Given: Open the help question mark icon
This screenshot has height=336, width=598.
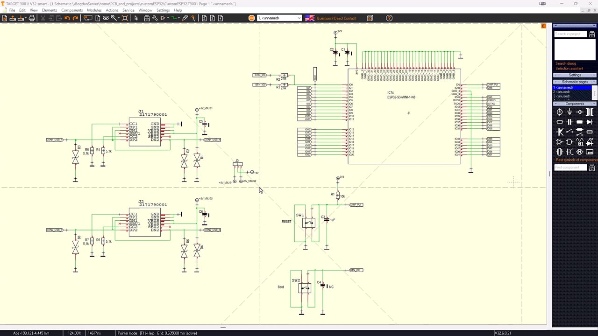Looking at the screenshot, I should (389, 18).
